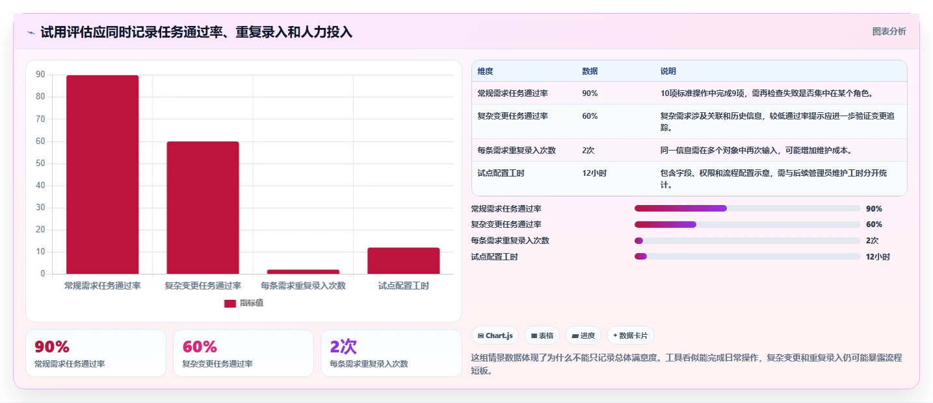Click the 复杂变更任务通过率 x-axis label in chart
This screenshot has width=933, height=403.
[x=203, y=286]
